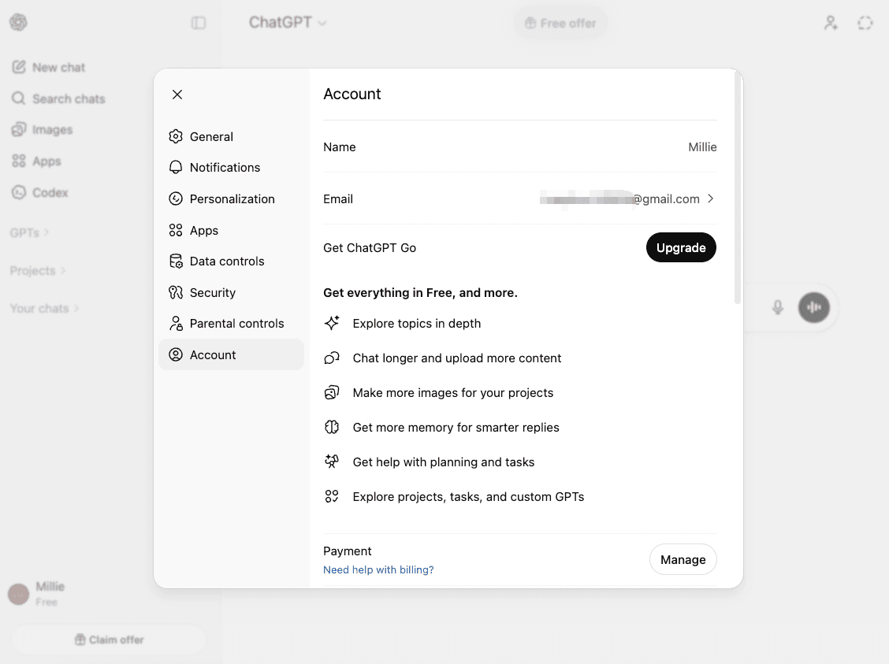
Task: Click the ChatGPT logo in the top corner
Action: (x=17, y=22)
